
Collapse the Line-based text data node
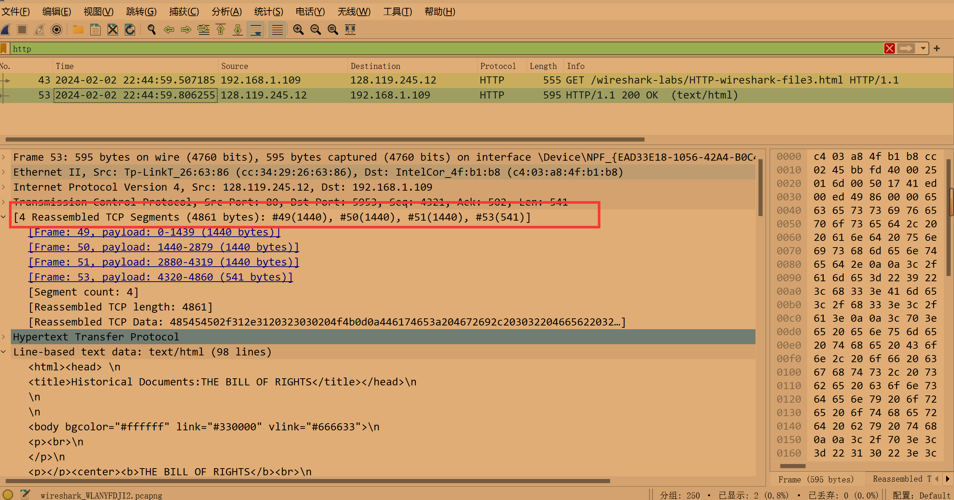[x=3, y=352]
